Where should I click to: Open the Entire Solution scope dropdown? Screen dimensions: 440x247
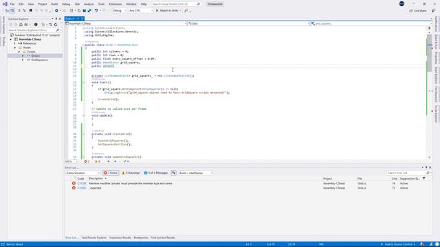(82, 173)
